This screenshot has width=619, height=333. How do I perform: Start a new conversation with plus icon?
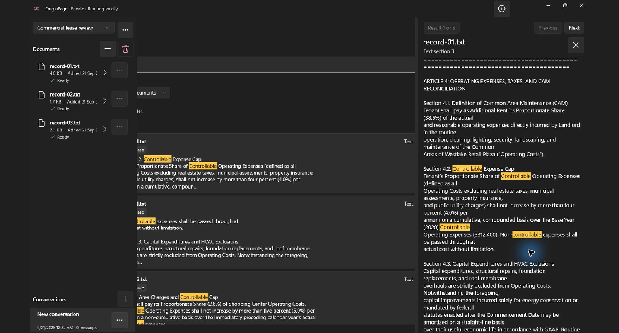(x=125, y=299)
